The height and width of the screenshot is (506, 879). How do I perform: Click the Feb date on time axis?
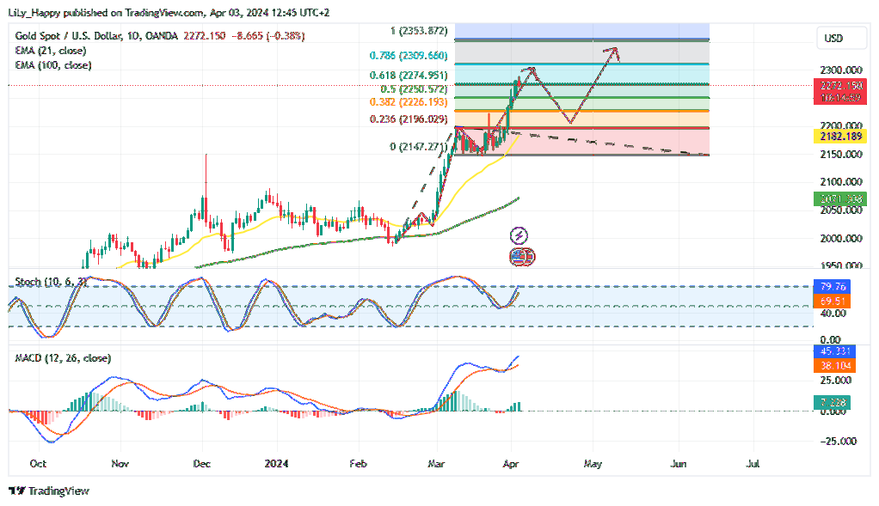coord(358,463)
